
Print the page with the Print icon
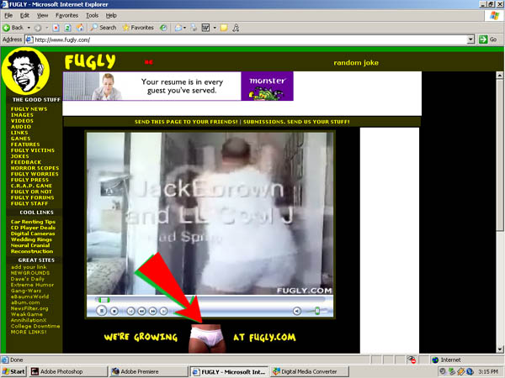pyautogui.click(x=194, y=28)
